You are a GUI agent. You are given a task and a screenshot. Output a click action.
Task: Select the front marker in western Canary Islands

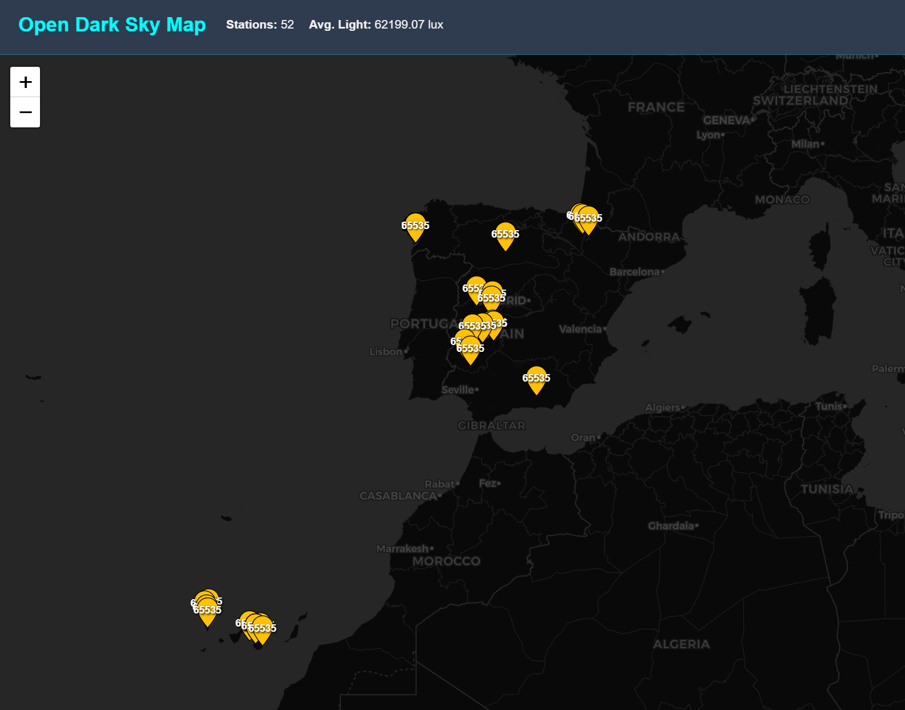(207, 612)
